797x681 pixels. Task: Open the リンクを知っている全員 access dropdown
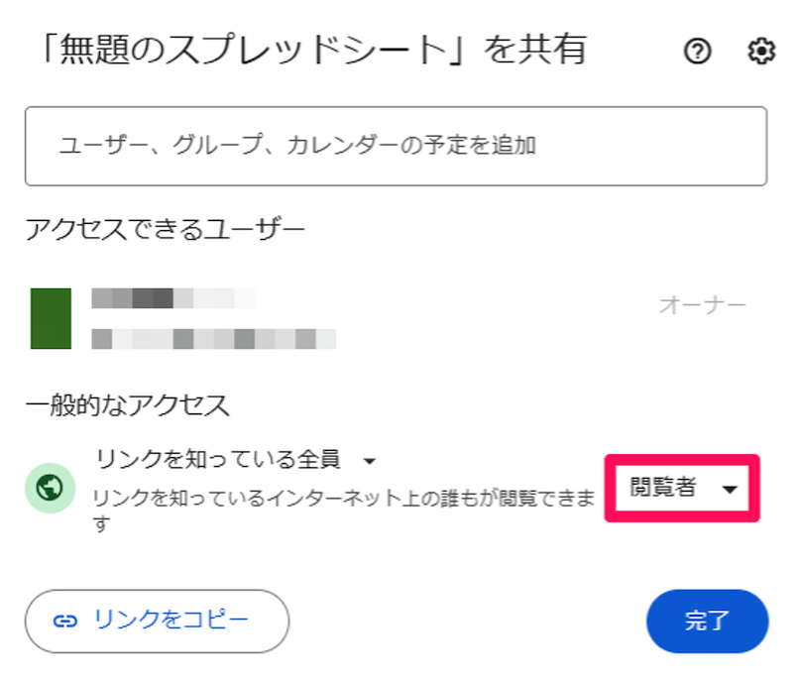pos(218,460)
